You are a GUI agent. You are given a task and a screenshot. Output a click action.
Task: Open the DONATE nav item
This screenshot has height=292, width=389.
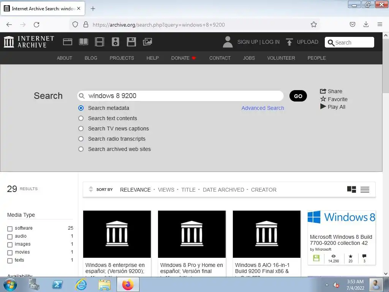click(183, 58)
